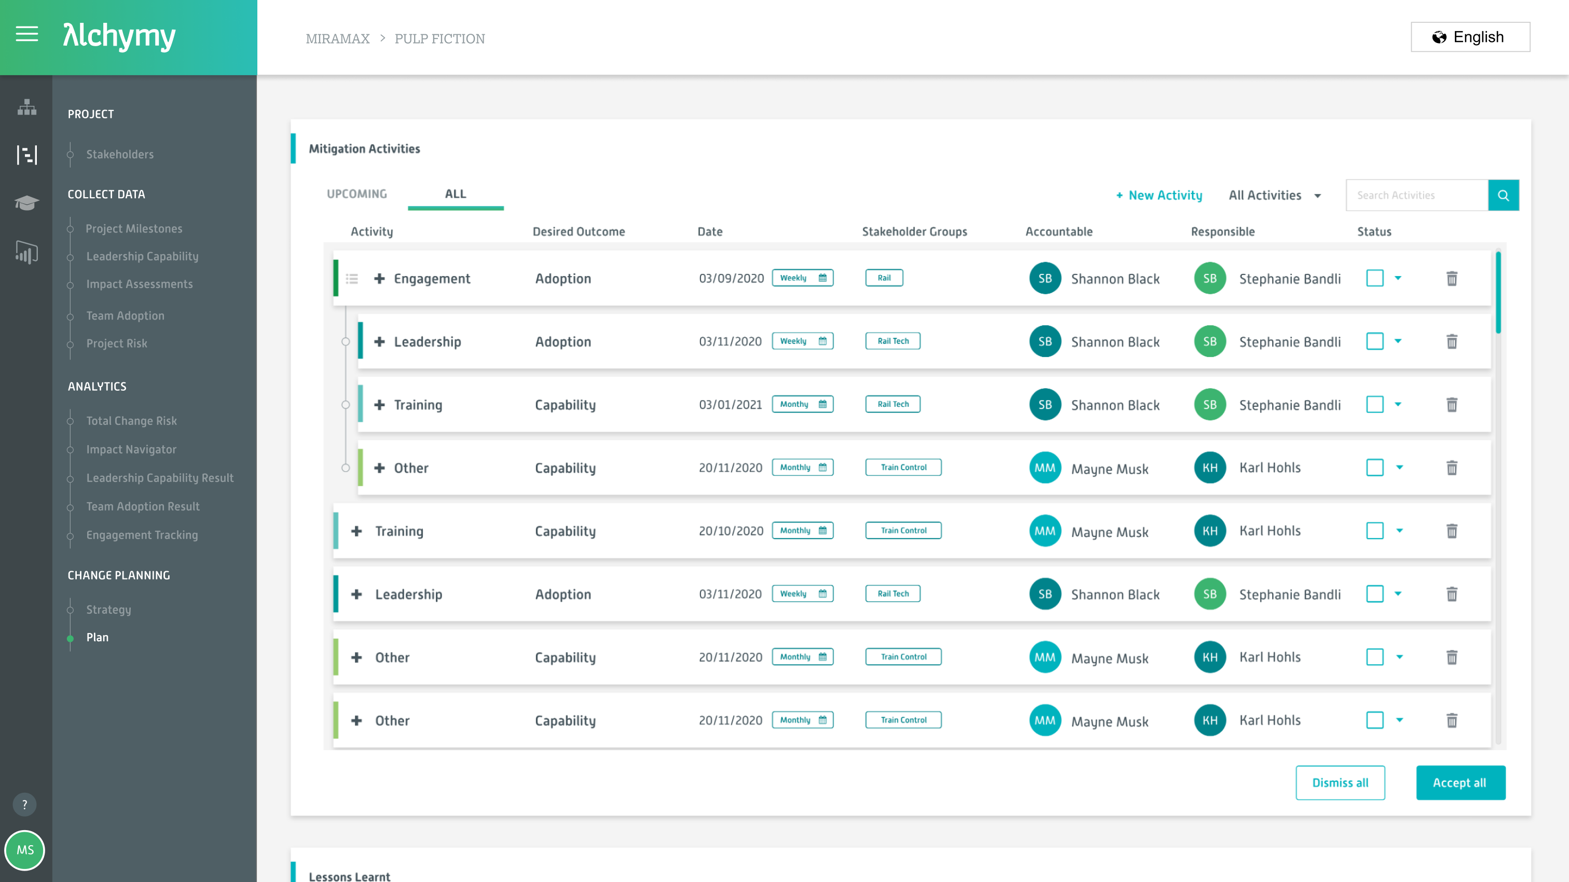Viewport: 1569px width, 882px height.
Task: Delete the Engagement activity via trash icon
Action: pyautogui.click(x=1452, y=279)
